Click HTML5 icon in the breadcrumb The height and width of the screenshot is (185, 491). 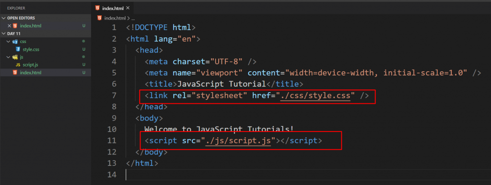(x=100, y=18)
